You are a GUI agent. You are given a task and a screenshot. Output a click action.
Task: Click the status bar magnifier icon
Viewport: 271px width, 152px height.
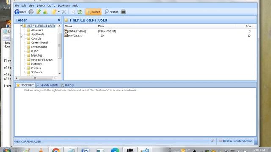pos(213,141)
